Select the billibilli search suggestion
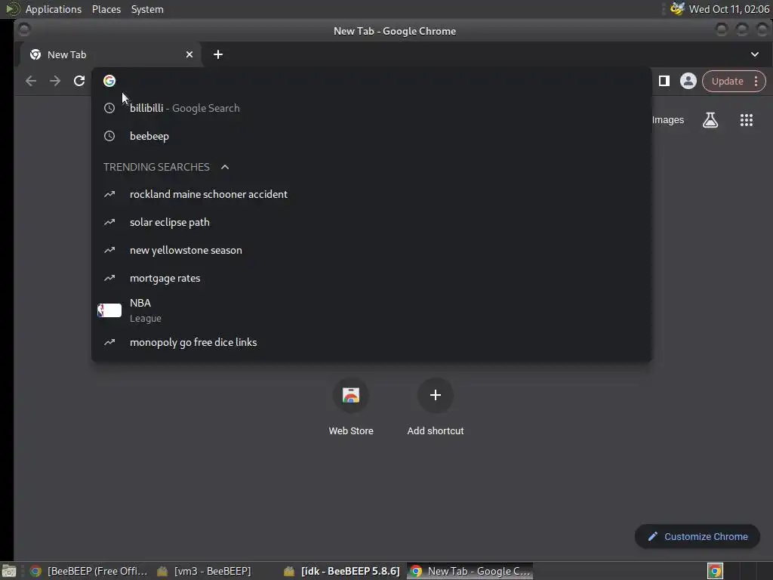 371,108
